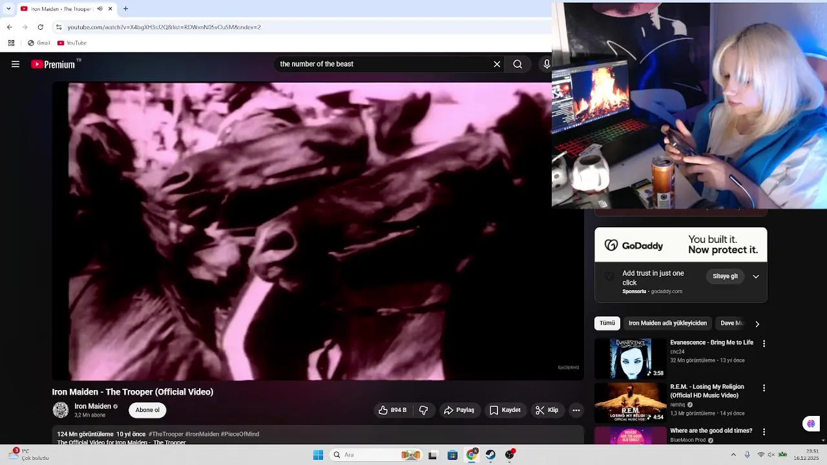The width and height of the screenshot is (827, 465).
Task: Open #PieceOfMind hashtag link
Action: pyautogui.click(x=240, y=435)
